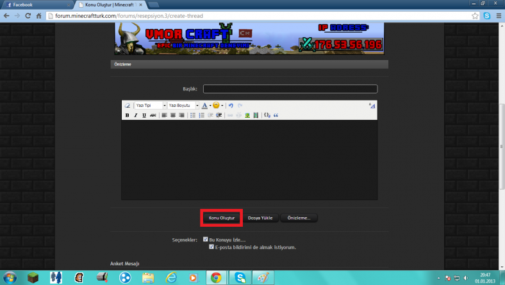Viewport: 505px width, 285px height.
Task: Open a new browser tab
Action: [x=153, y=5]
